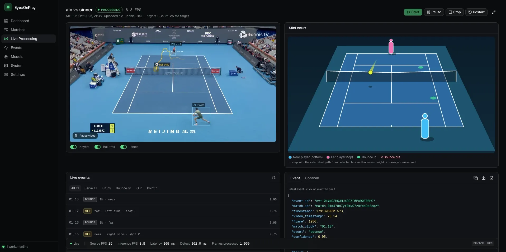Screen dimensions: 506x252
Task: Select Live Processing in the sidebar
Action: pyautogui.click(x=29, y=39)
